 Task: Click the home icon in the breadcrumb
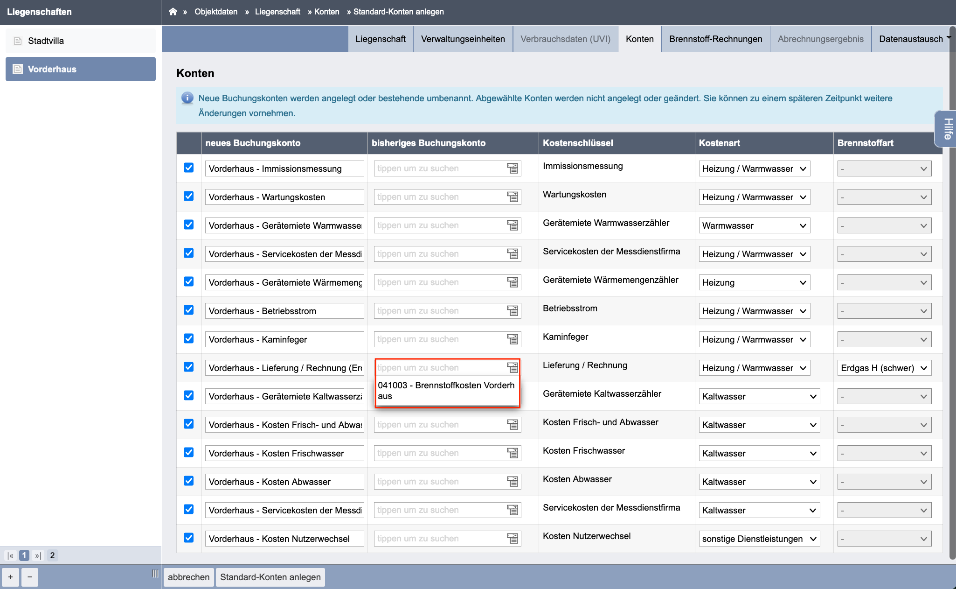[173, 12]
